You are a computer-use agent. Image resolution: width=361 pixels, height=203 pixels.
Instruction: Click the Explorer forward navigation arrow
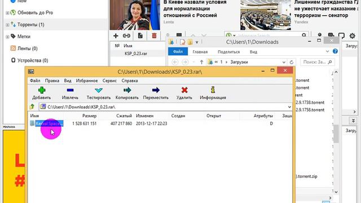(x=184, y=62)
